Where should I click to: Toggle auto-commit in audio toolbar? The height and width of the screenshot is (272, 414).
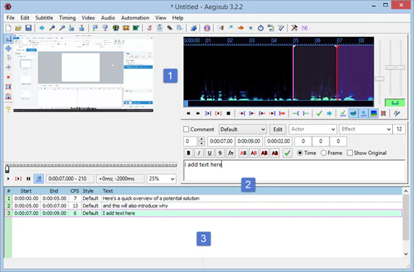tap(343, 113)
